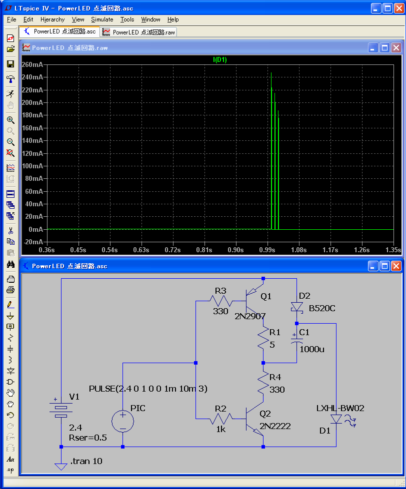This screenshot has width=406, height=489.
Task: Tile windows with the horizontal tile icon
Action: (x=10, y=194)
